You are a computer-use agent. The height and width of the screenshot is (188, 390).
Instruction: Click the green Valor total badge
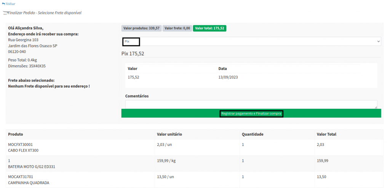click(209, 28)
